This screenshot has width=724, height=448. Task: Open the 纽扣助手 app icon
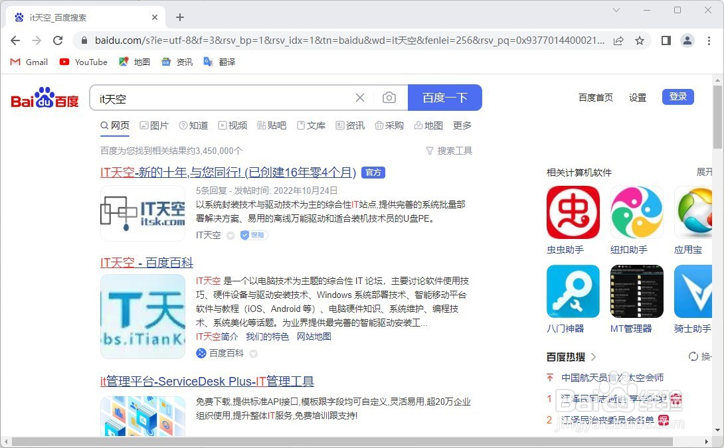point(637,212)
